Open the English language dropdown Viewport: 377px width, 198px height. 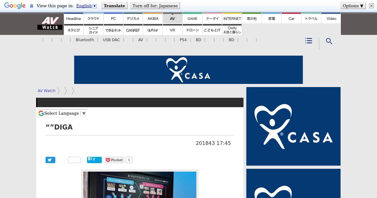[86, 6]
